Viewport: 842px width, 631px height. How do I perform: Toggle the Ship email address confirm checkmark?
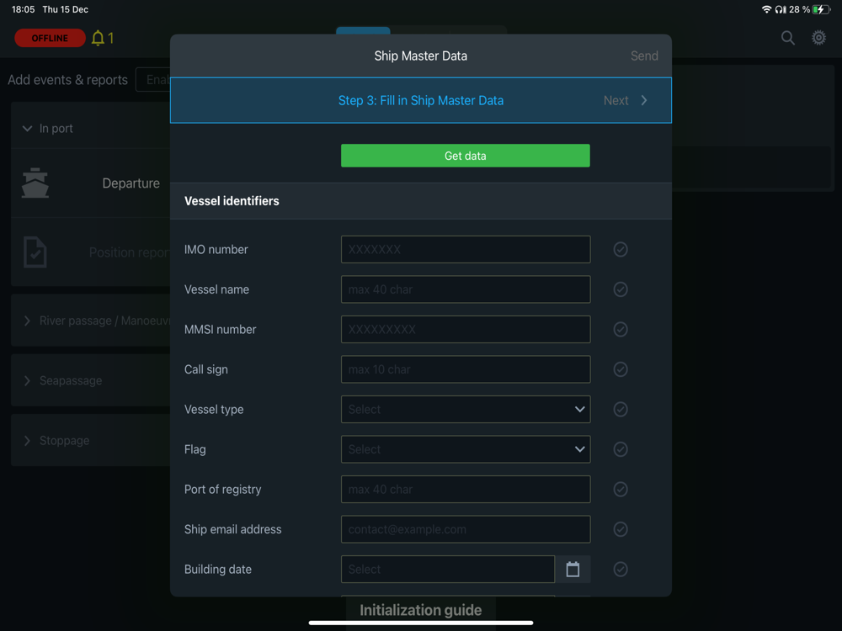coord(621,529)
